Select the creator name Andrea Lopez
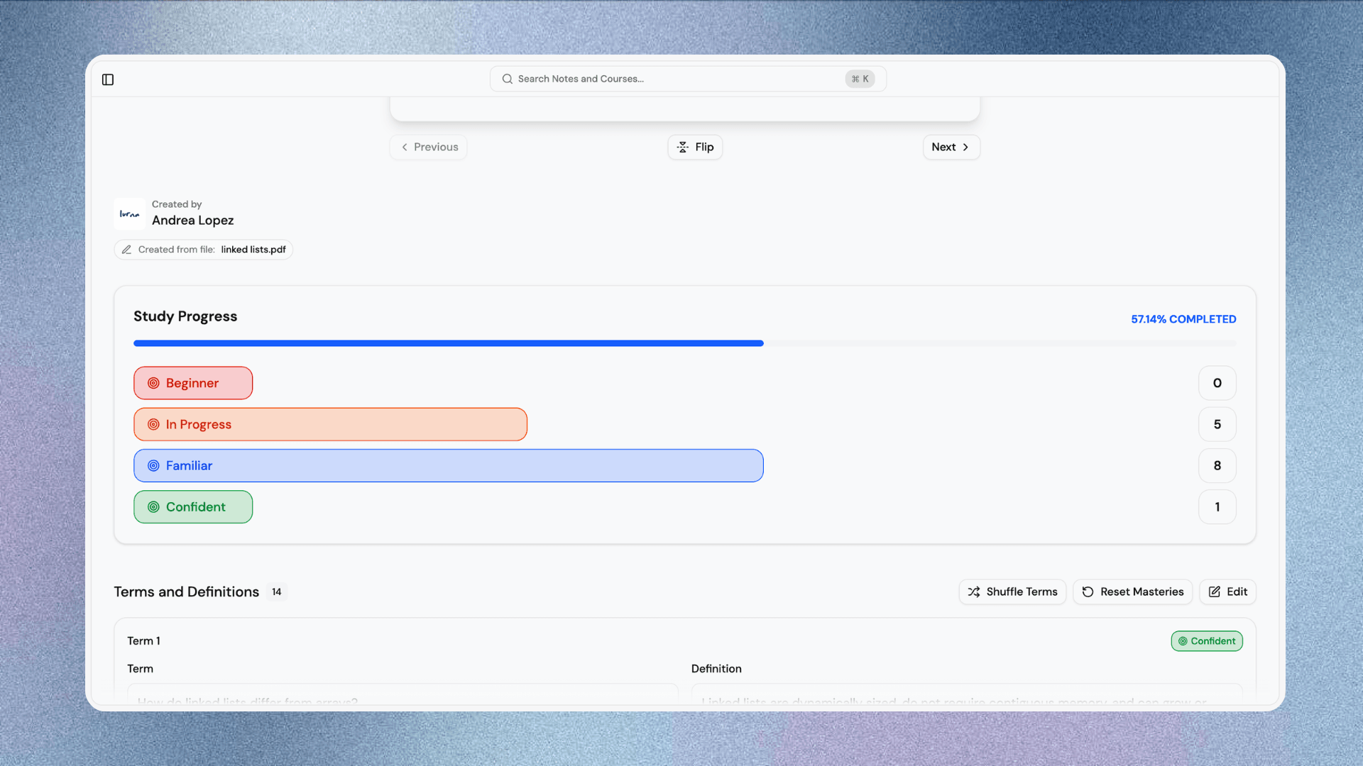1363x766 pixels. click(x=192, y=221)
